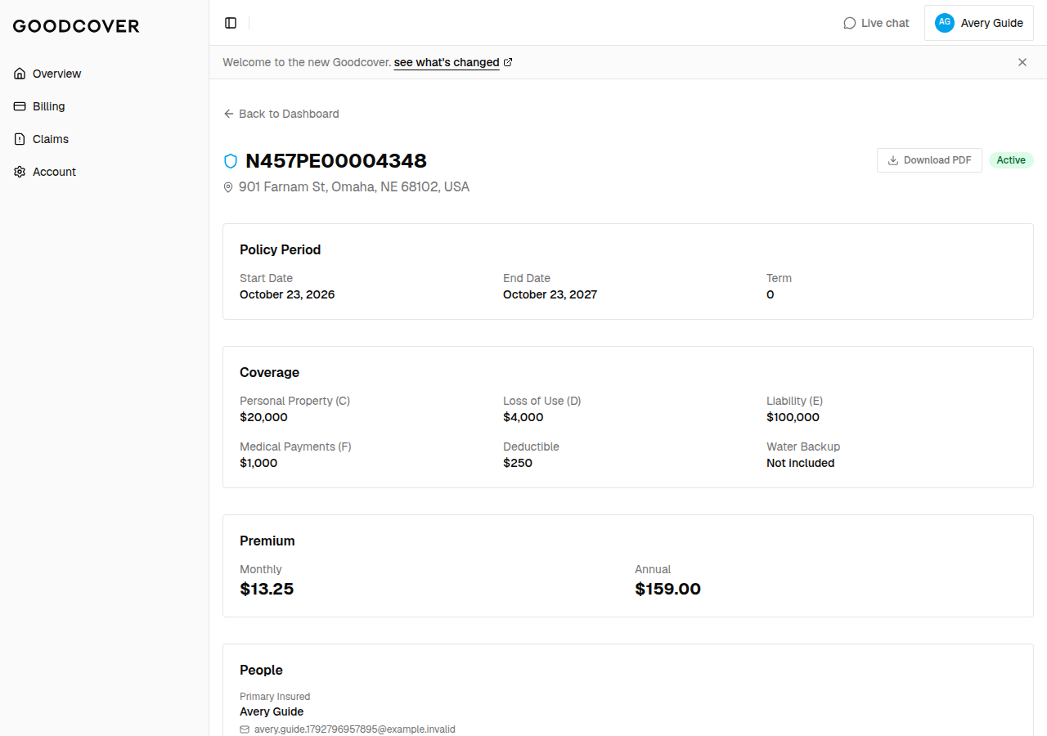This screenshot has height=736, width=1047.
Task: Click the address 901 Farnam St, Omaha
Action: [354, 187]
